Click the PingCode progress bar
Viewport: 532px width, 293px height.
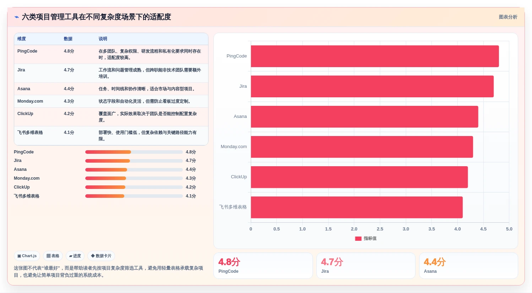pyautogui.click(x=134, y=152)
